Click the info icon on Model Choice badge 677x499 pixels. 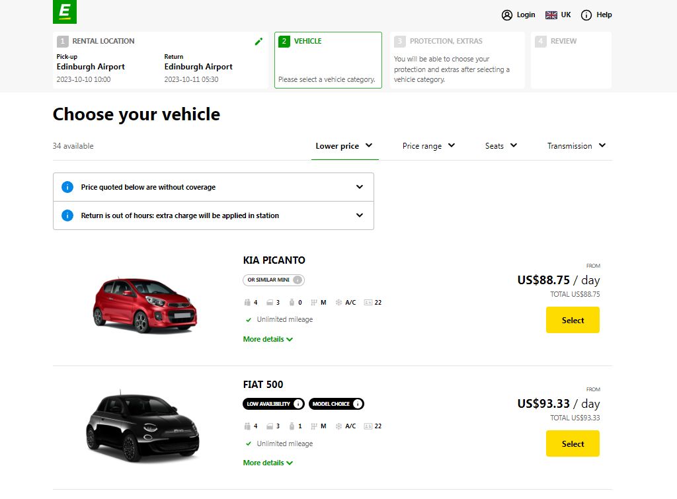point(357,404)
